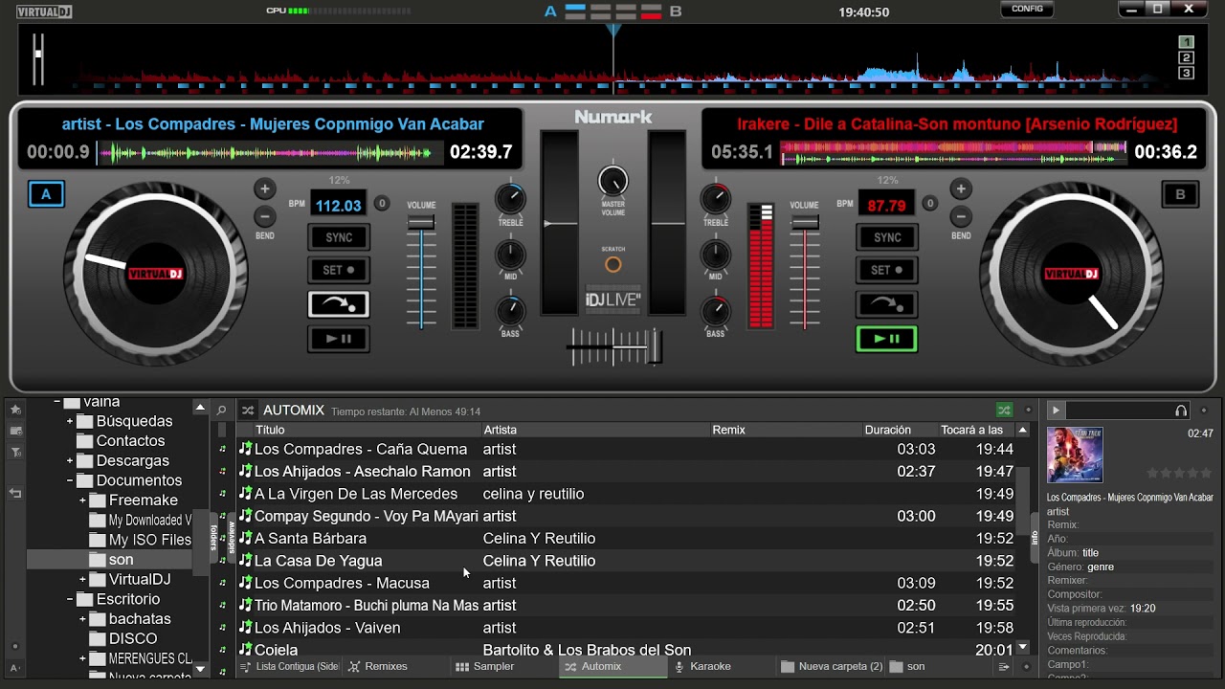Toggle play/pause on deck B
The height and width of the screenshot is (689, 1225).
[x=887, y=339]
